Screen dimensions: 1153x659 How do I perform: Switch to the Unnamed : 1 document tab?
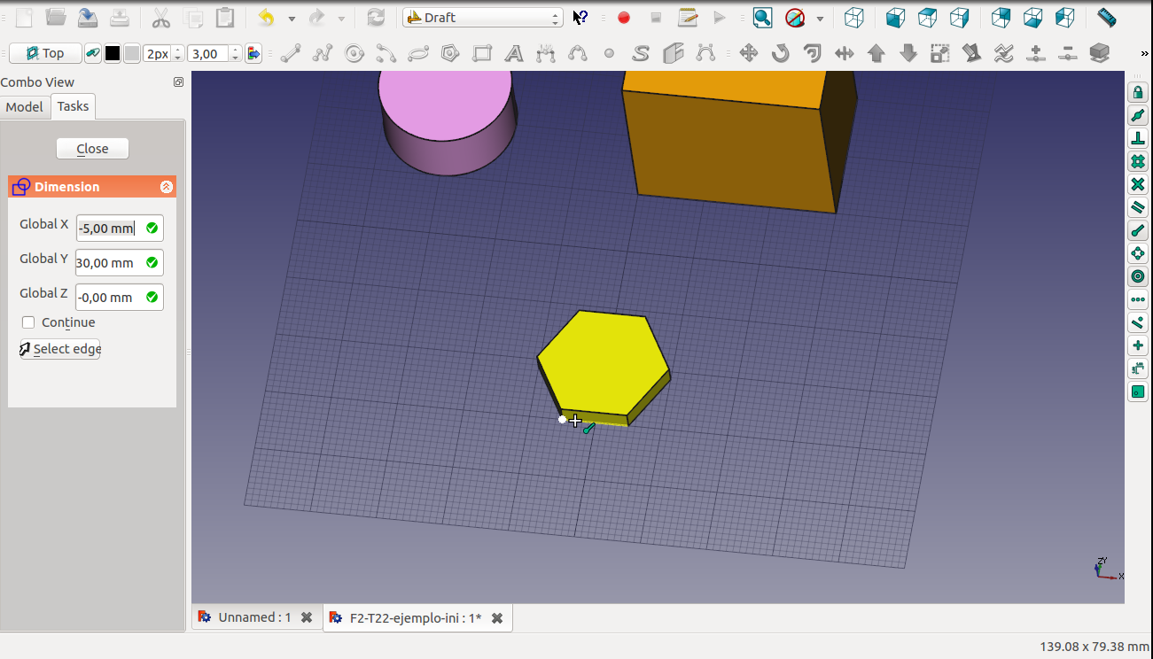[x=254, y=617]
